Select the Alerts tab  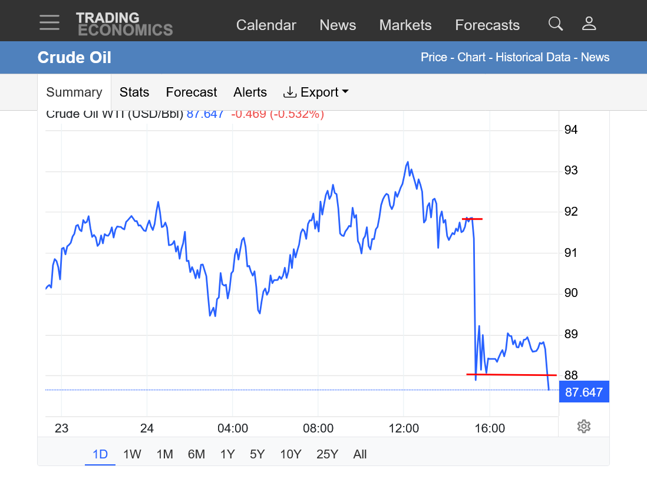coord(250,93)
